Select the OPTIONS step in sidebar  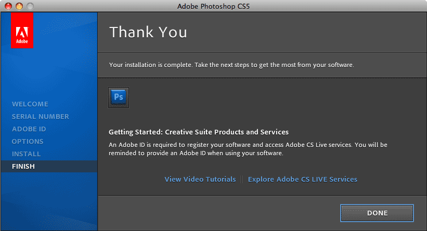coord(28,142)
